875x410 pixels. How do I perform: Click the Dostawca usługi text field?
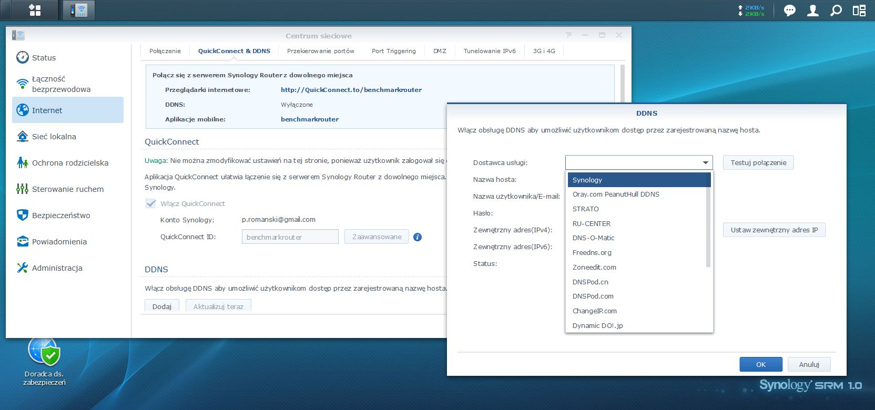(633, 162)
